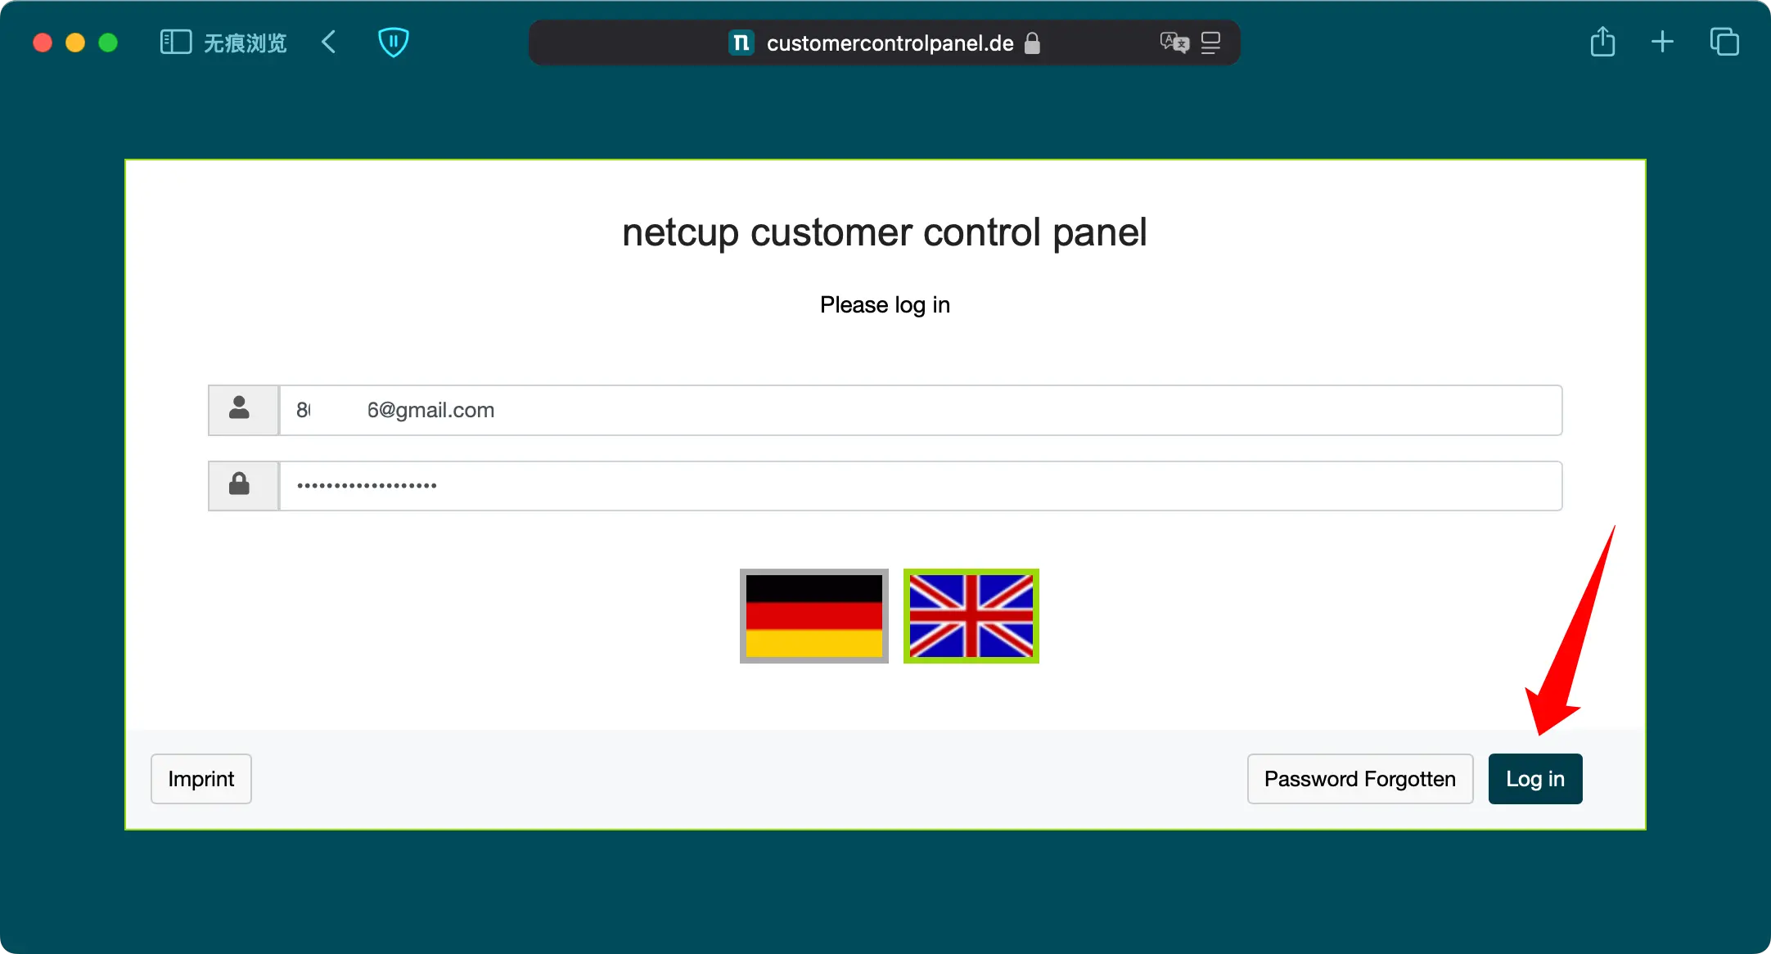
Task: Focus the password field
Action: click(921, 486)
